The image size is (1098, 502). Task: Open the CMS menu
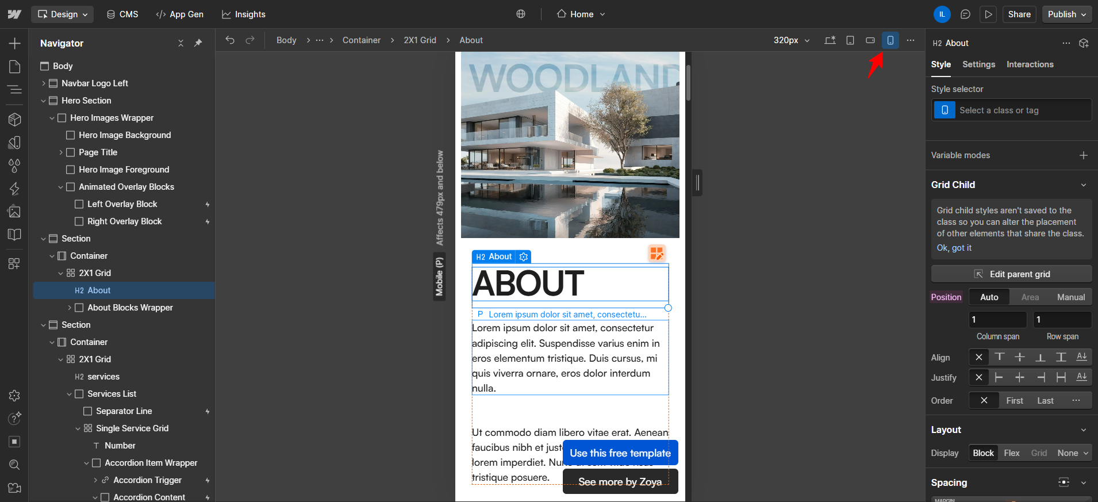pos(122,14)
